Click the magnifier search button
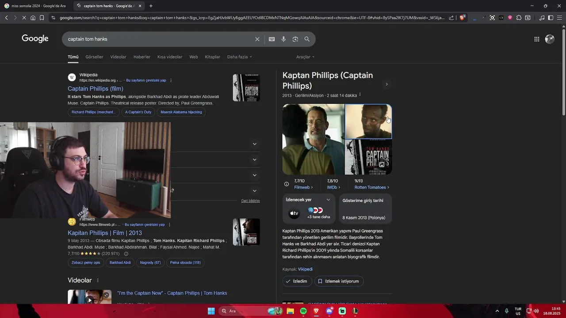The image size is (566, 318). coord(307,39)
